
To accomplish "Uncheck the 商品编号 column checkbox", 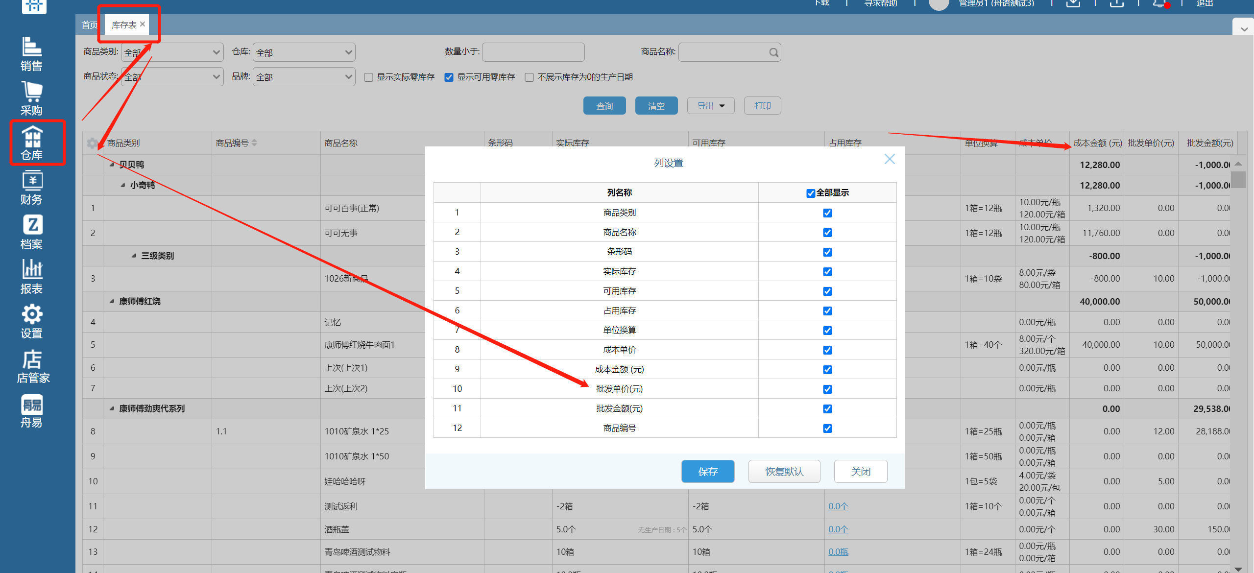I will click(x=827, y=428).
